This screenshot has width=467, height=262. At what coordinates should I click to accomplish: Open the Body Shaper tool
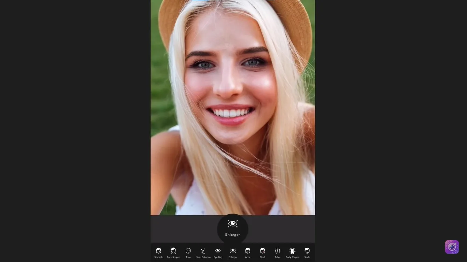(292, 253)
